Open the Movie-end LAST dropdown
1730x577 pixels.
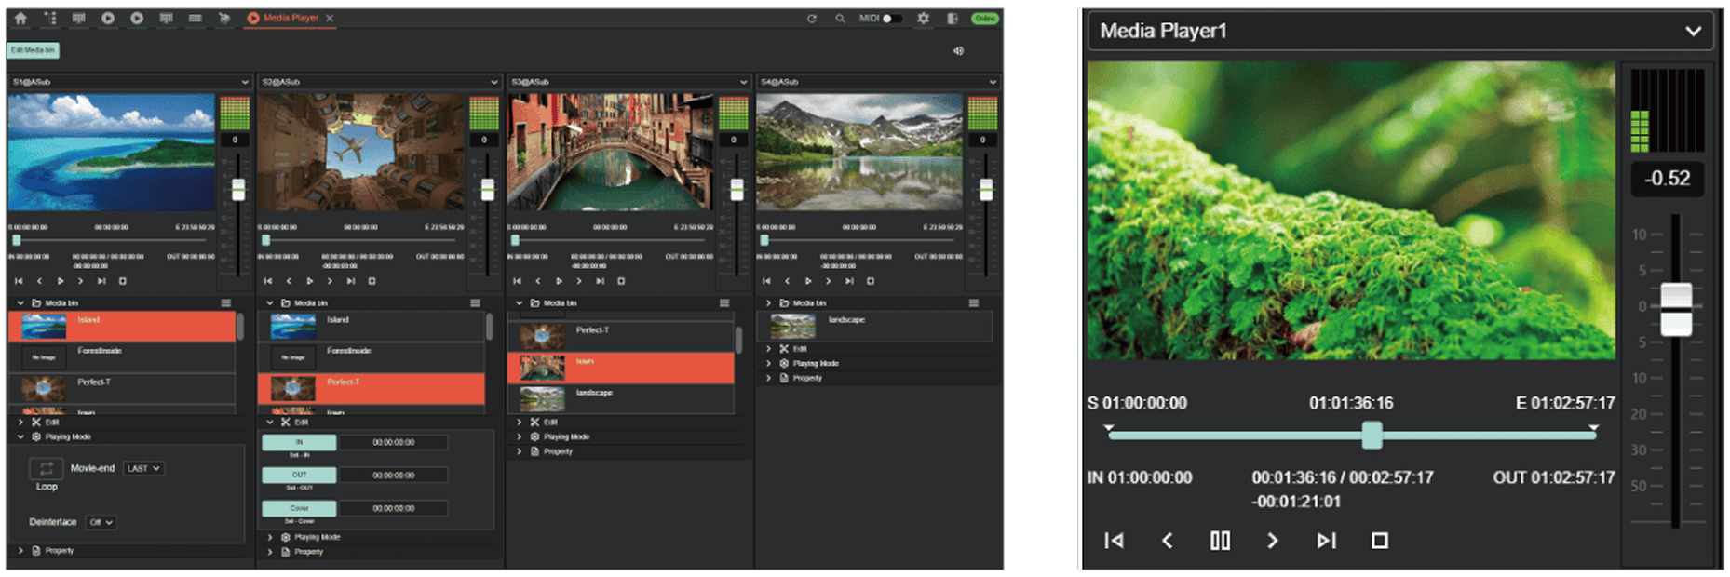pyautogui.click(x=143, y=468)
